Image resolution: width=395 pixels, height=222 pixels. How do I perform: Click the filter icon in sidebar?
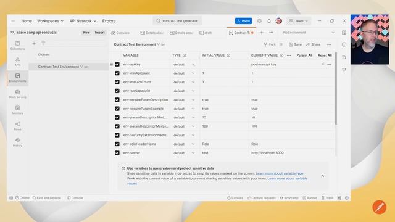pos(43,43)
